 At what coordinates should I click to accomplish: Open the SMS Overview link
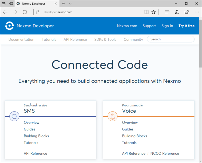coord(32,122)
